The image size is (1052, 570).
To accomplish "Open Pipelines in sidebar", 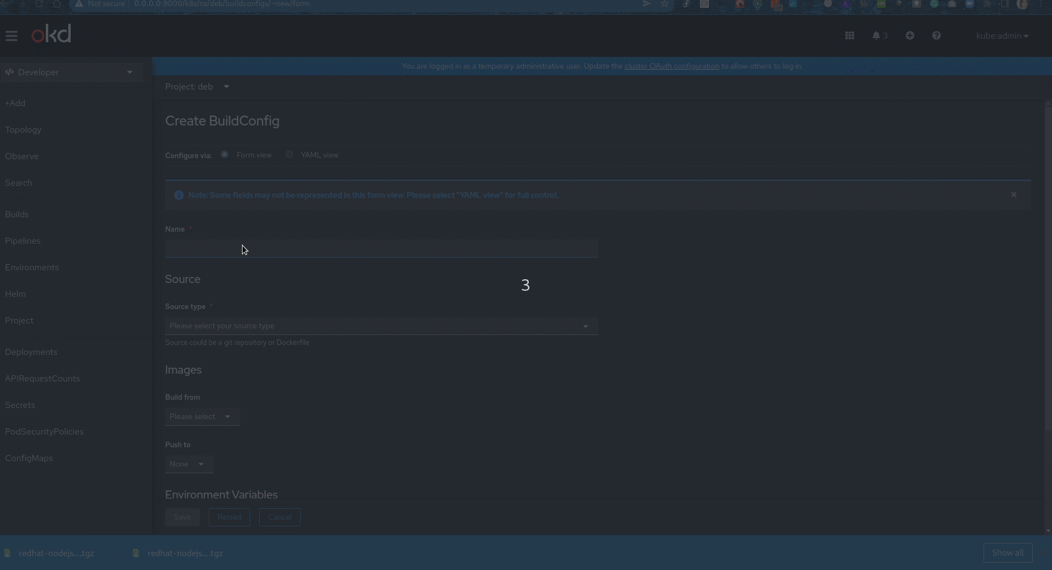I will (23, 240).
